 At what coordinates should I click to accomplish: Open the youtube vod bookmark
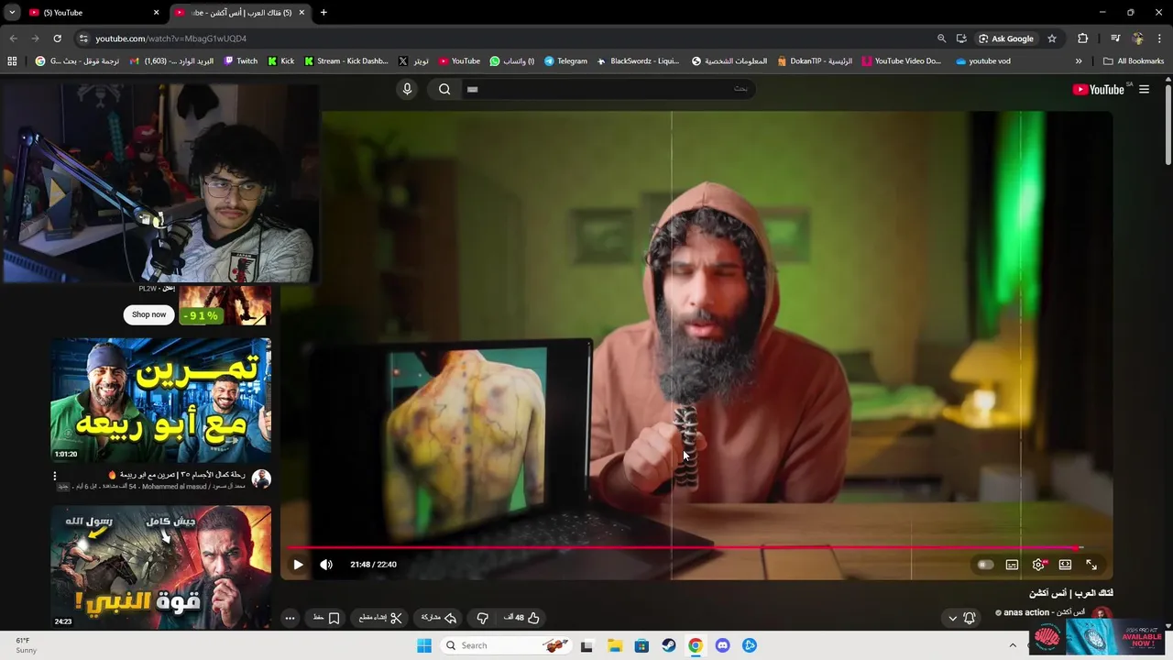983,61
